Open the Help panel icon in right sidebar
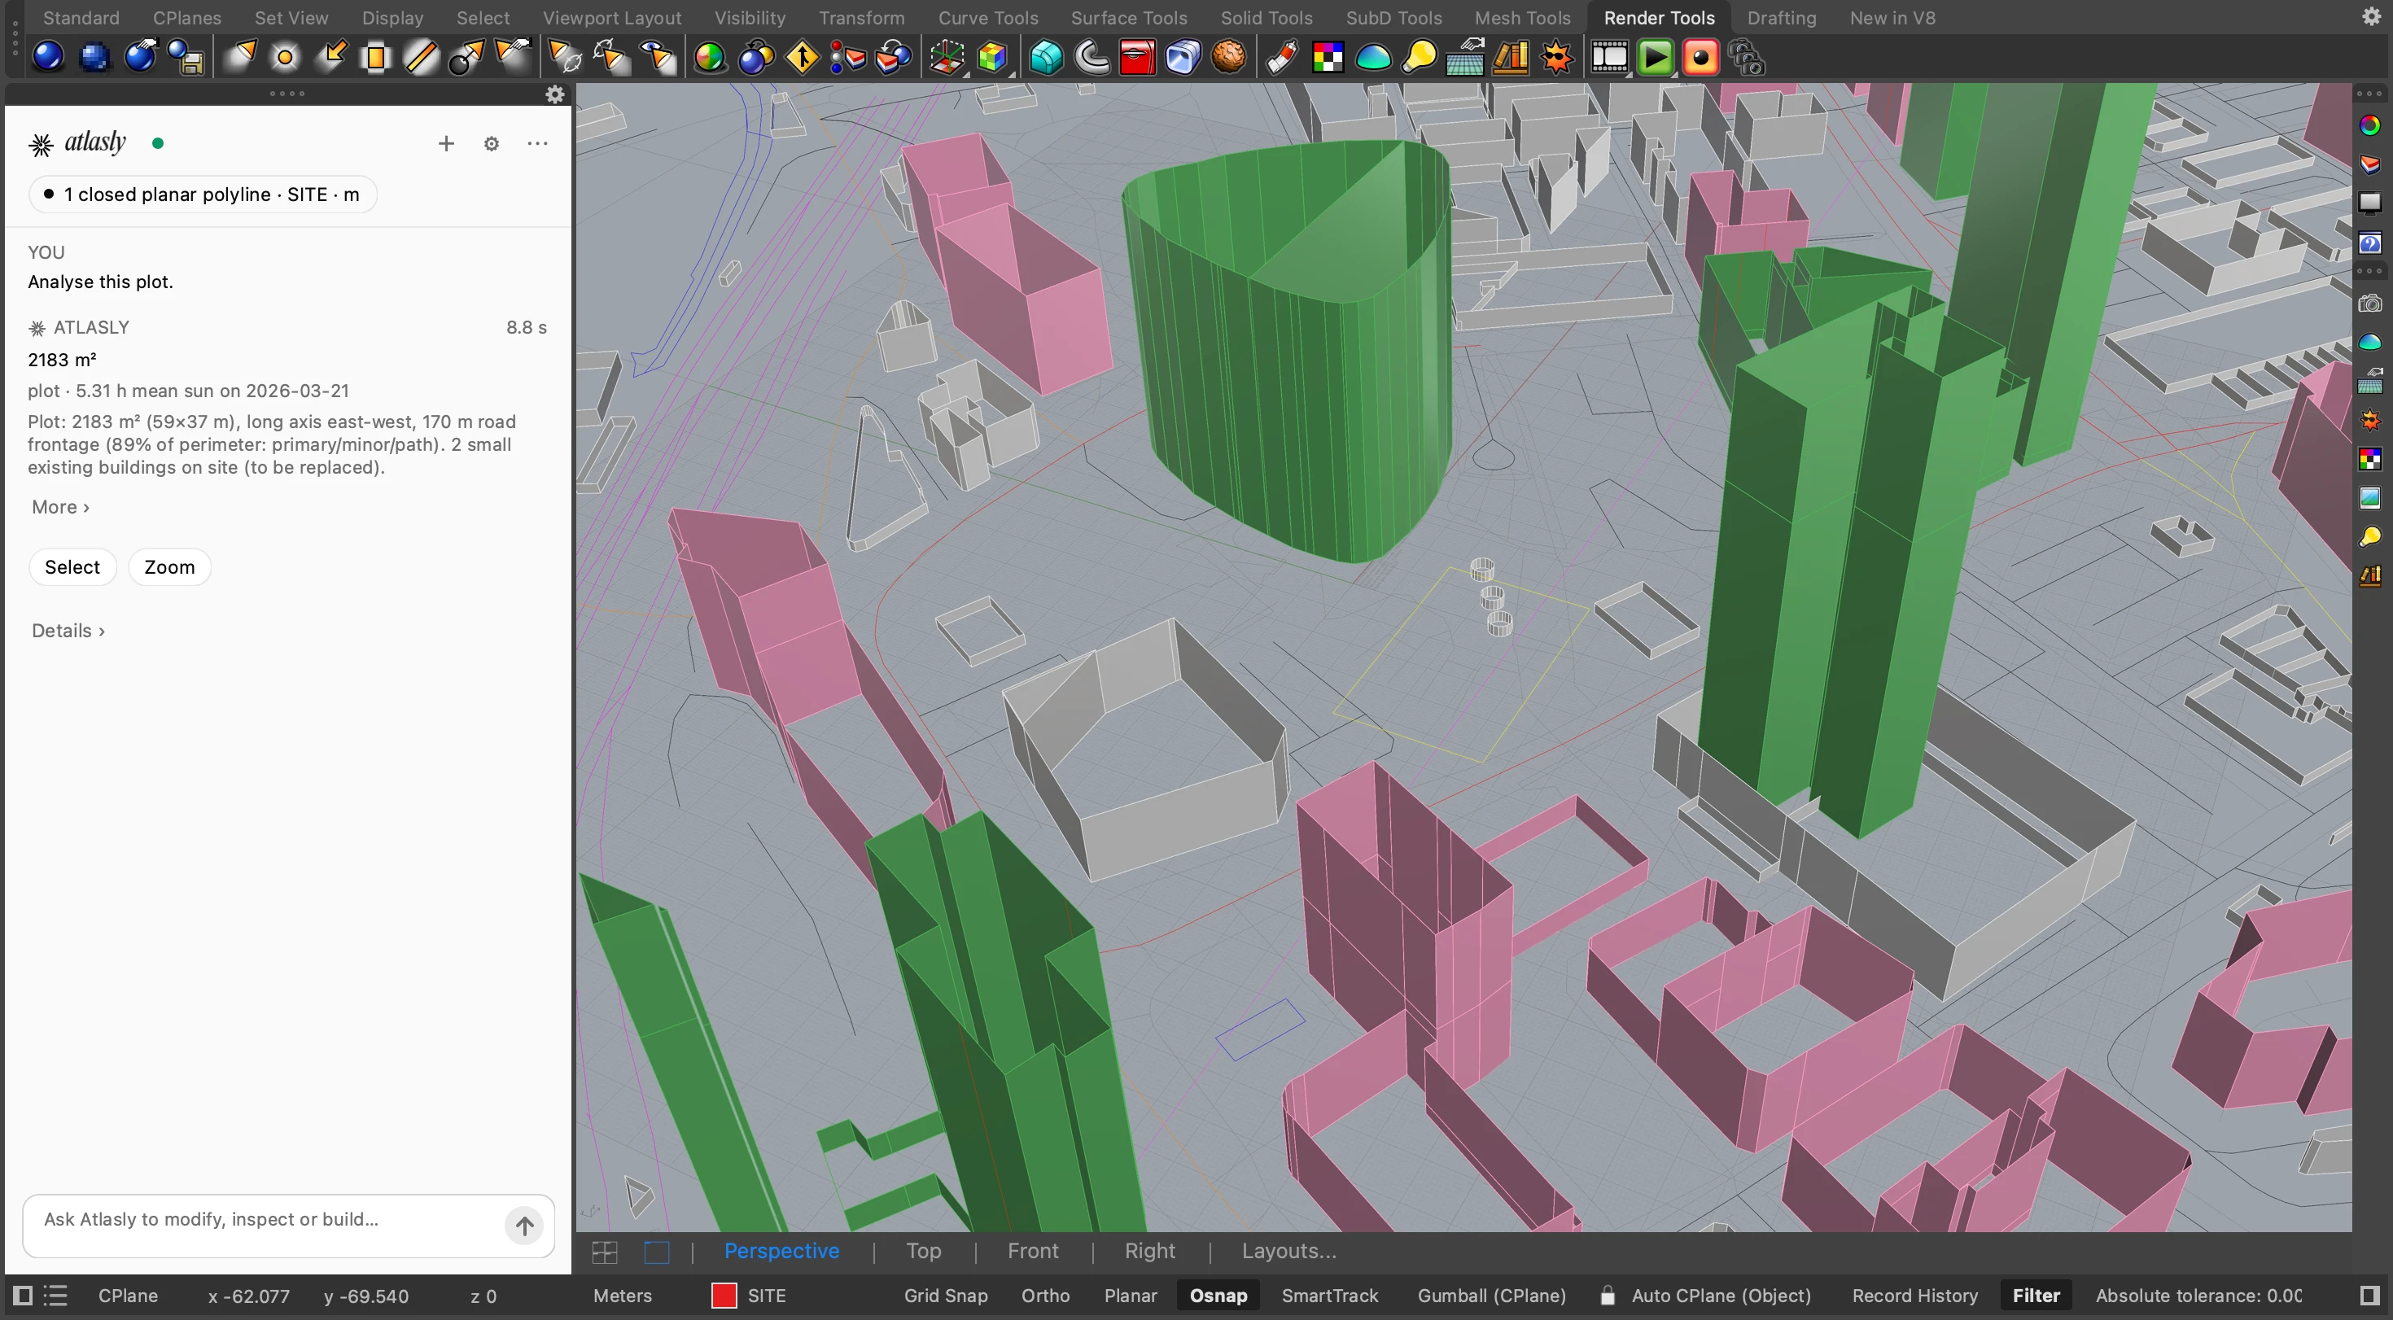Screen dimensions: 2393x1320 point(2369,243)
